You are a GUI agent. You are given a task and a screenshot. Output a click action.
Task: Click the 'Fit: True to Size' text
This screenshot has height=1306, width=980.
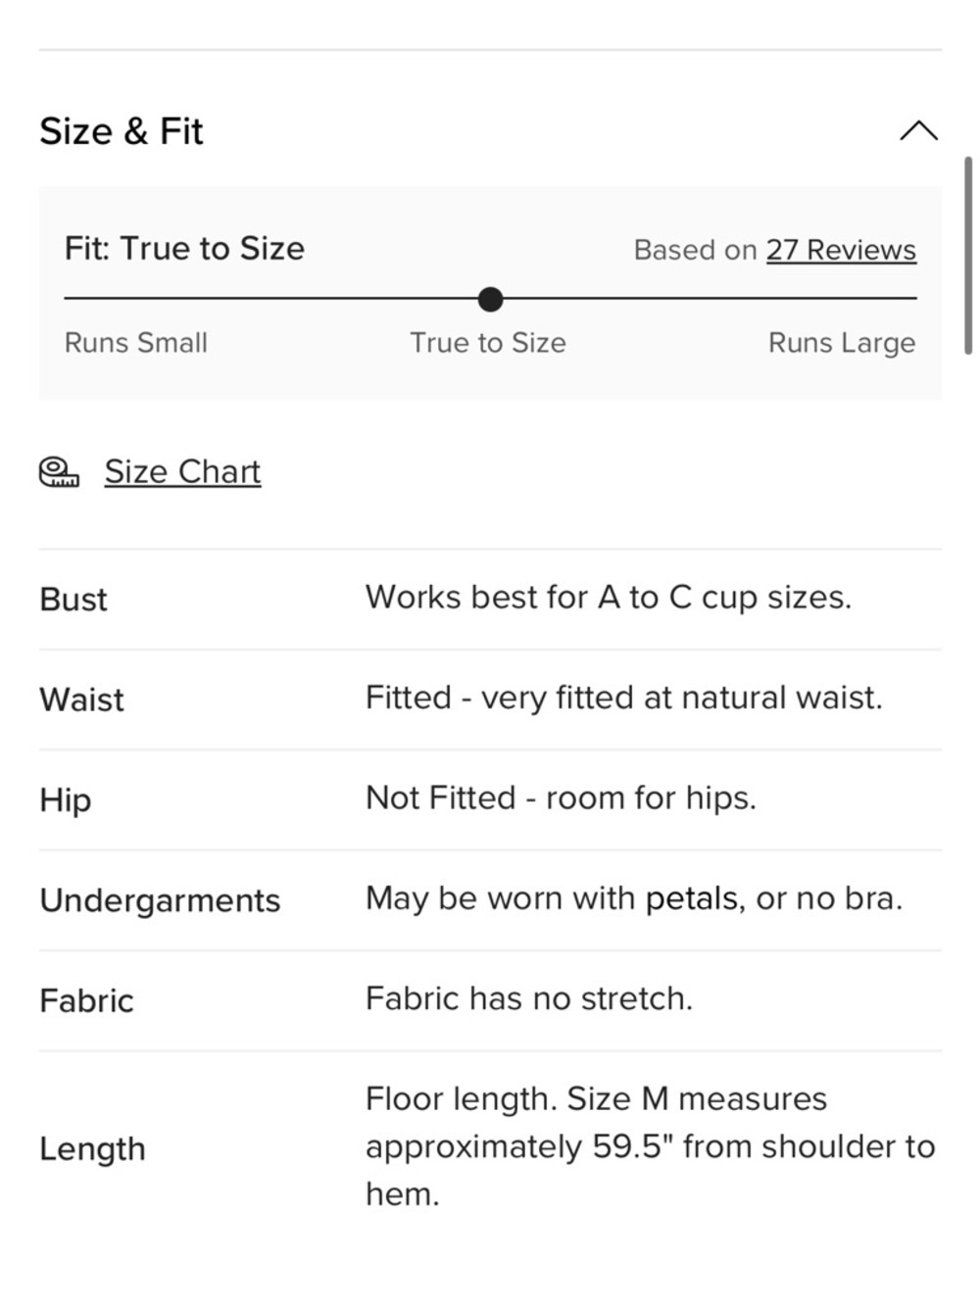click(184, 249)
